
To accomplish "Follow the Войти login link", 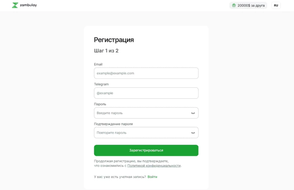I will (x=152, y=177).
